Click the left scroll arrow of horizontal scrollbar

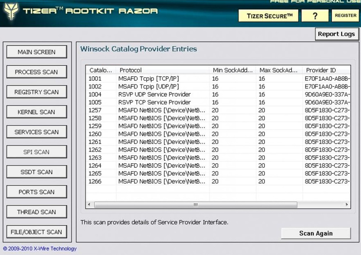89,204
